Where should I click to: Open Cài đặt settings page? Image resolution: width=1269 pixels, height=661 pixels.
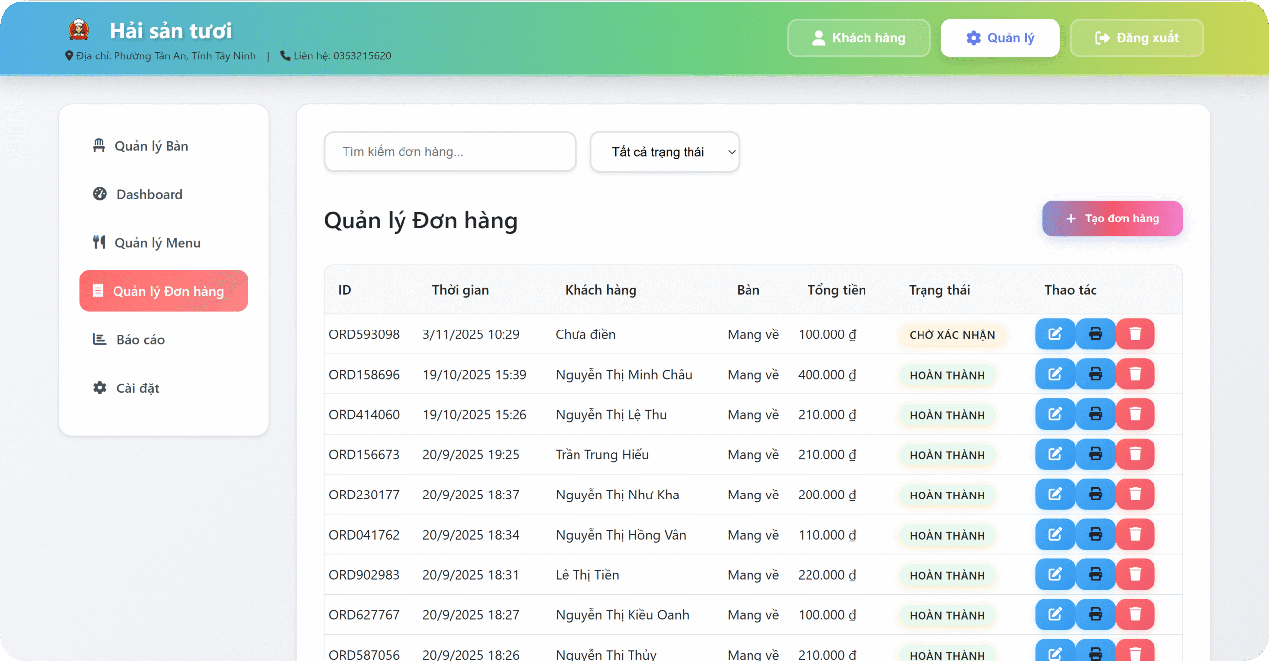137,388
